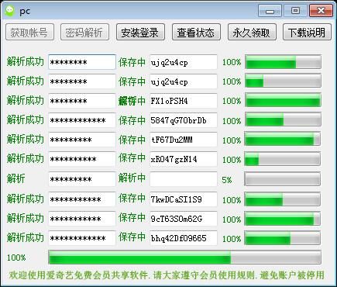Click the 安装登录 button

pyautogui.click(x=140, y=32)
